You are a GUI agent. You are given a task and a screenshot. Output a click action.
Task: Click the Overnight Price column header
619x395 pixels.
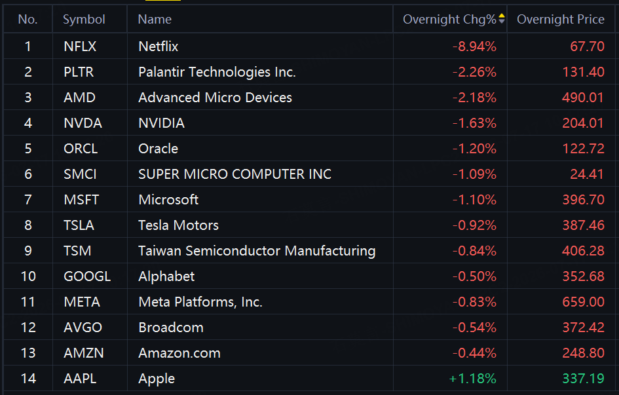561,19
